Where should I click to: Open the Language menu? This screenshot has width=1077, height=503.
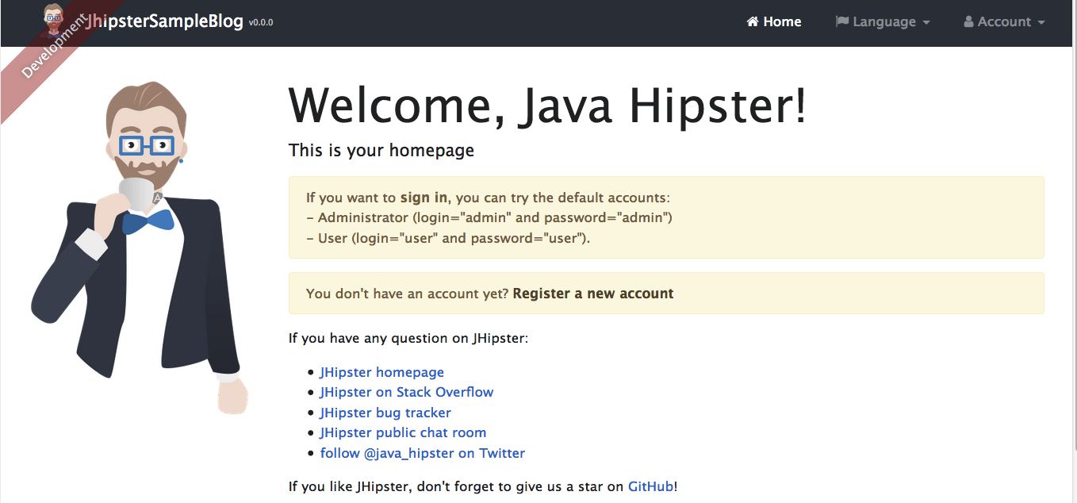tap(883, 22)
